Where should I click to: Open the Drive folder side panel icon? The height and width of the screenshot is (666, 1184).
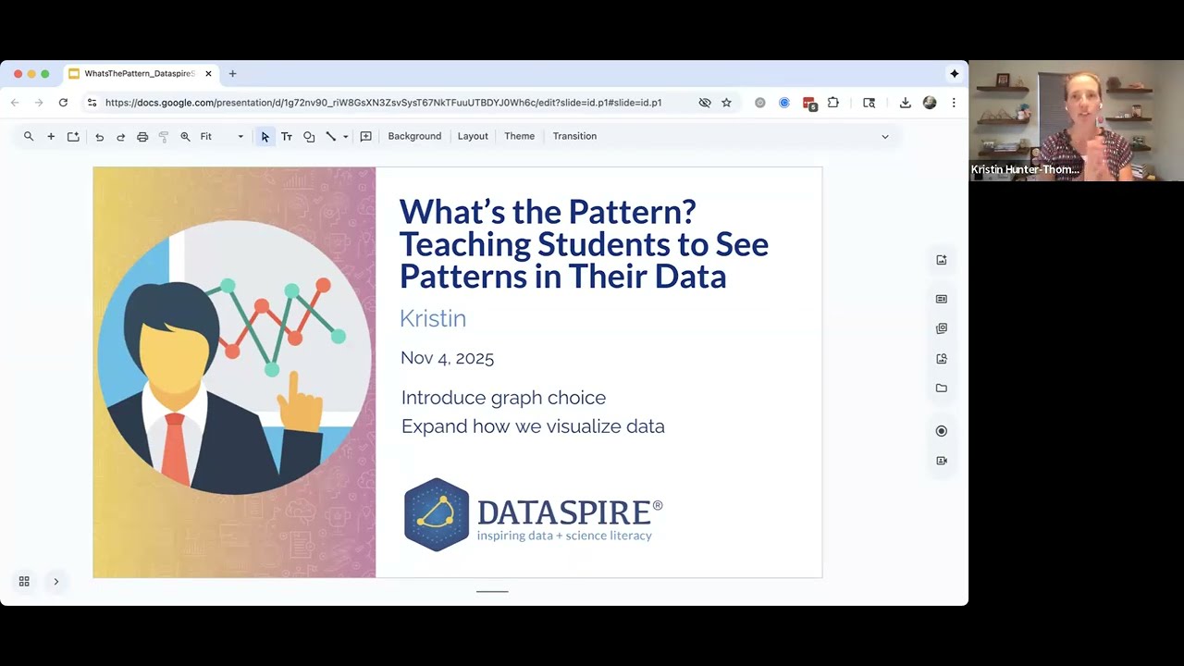click(942, 388)
